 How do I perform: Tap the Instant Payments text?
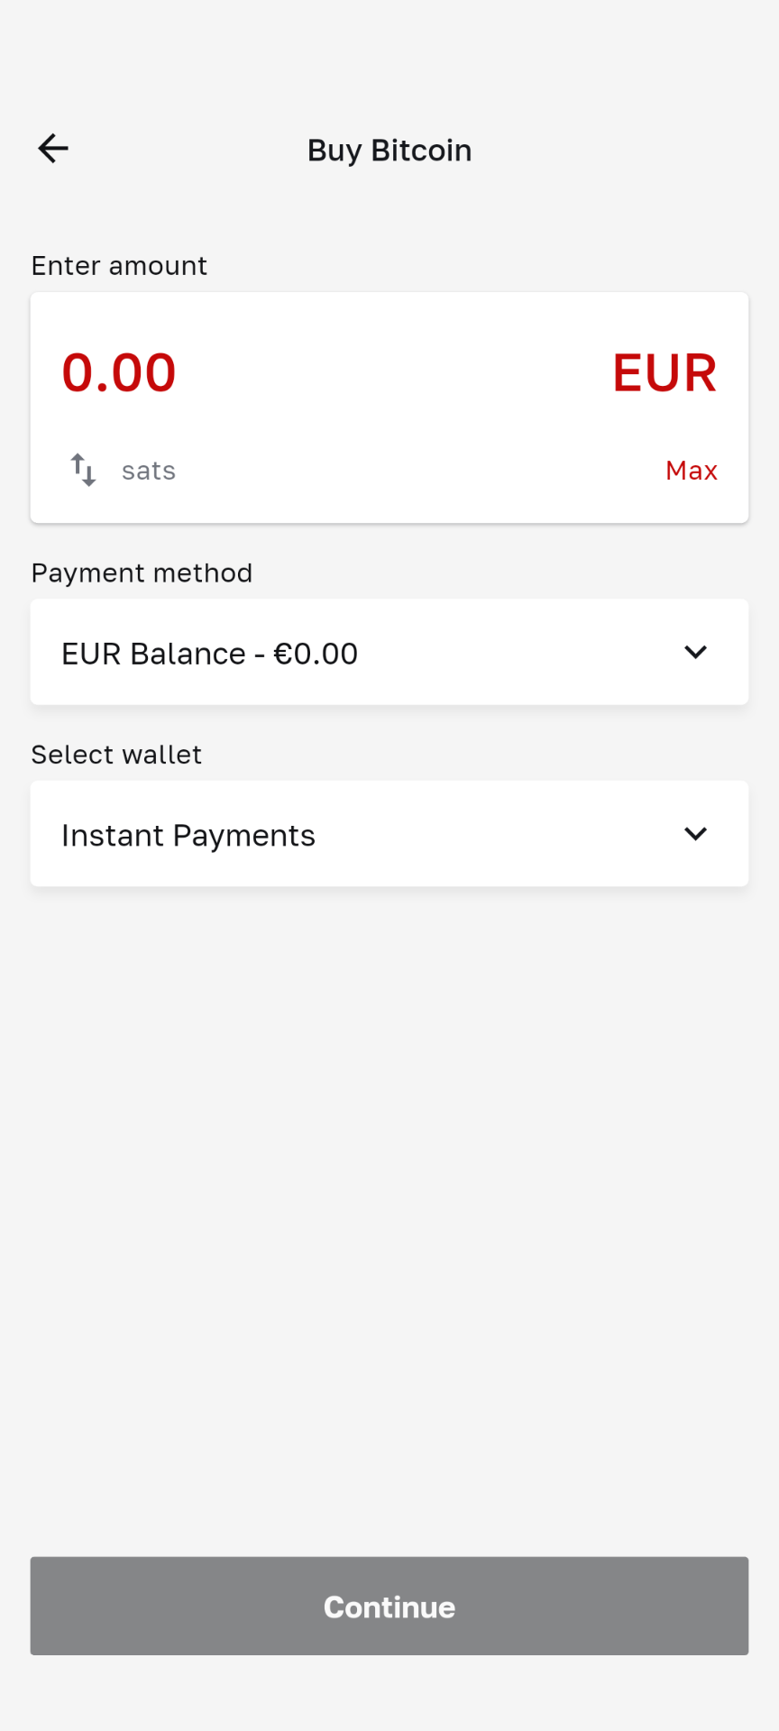[188, 836]
